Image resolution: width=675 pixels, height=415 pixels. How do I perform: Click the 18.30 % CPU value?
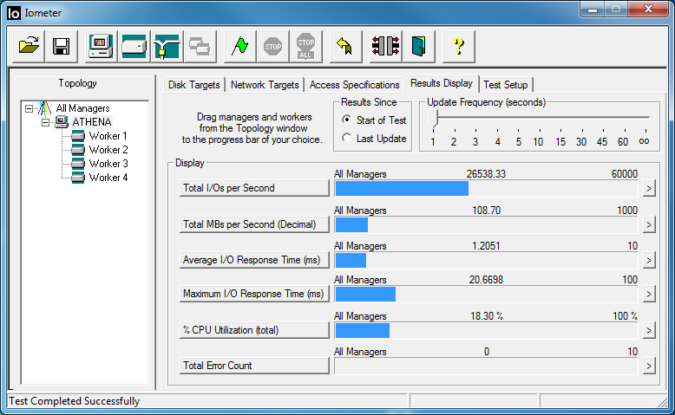pos(487,316)
